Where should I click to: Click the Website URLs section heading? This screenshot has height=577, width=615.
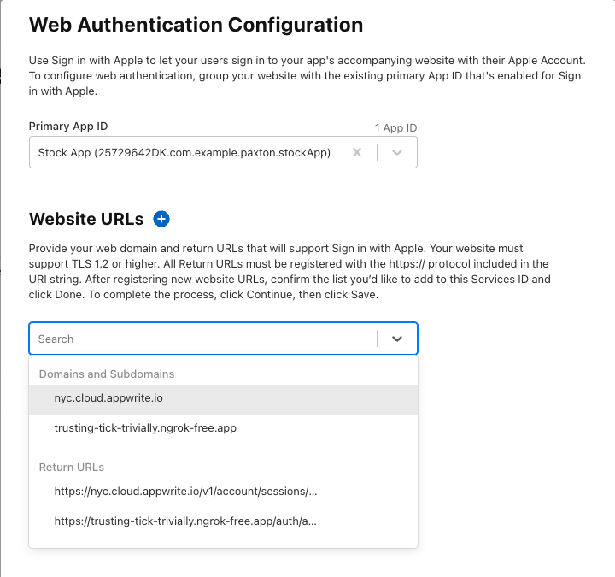point(86,219)
